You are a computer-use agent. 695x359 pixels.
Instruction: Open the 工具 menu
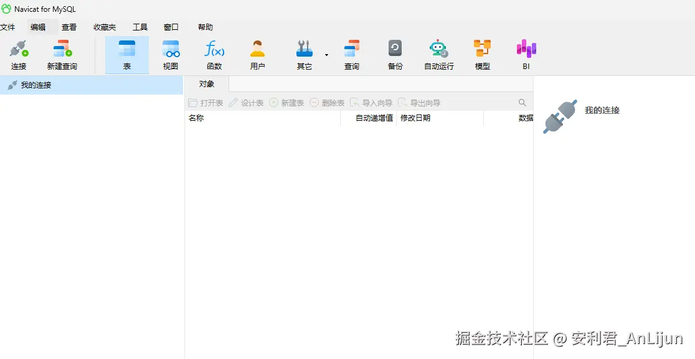[140, 27]
